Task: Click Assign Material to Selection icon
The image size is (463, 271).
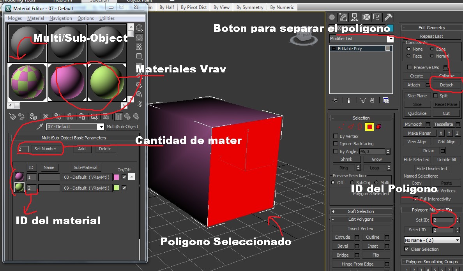Action: (34, 116)
